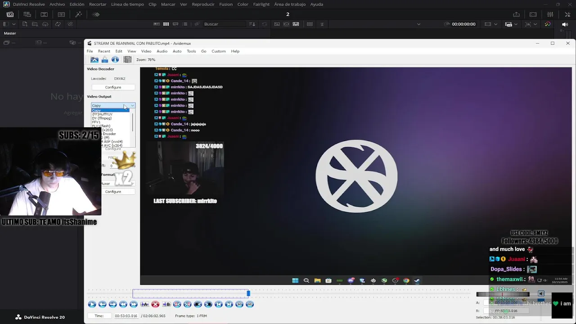Jump to next cut point icon
Screen dimensions: 576x324
coord(187,304)
